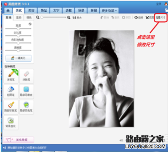Click the 重做 redo arrow

click(x=115, y=18)
